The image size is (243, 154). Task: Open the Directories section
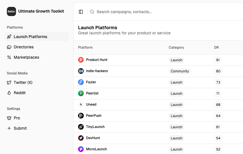click(24, 47)
